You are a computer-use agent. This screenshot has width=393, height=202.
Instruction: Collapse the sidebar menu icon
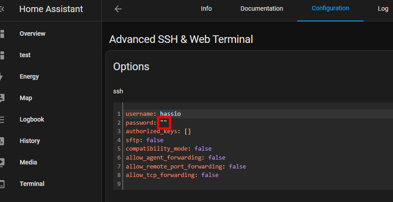[2, 9]
